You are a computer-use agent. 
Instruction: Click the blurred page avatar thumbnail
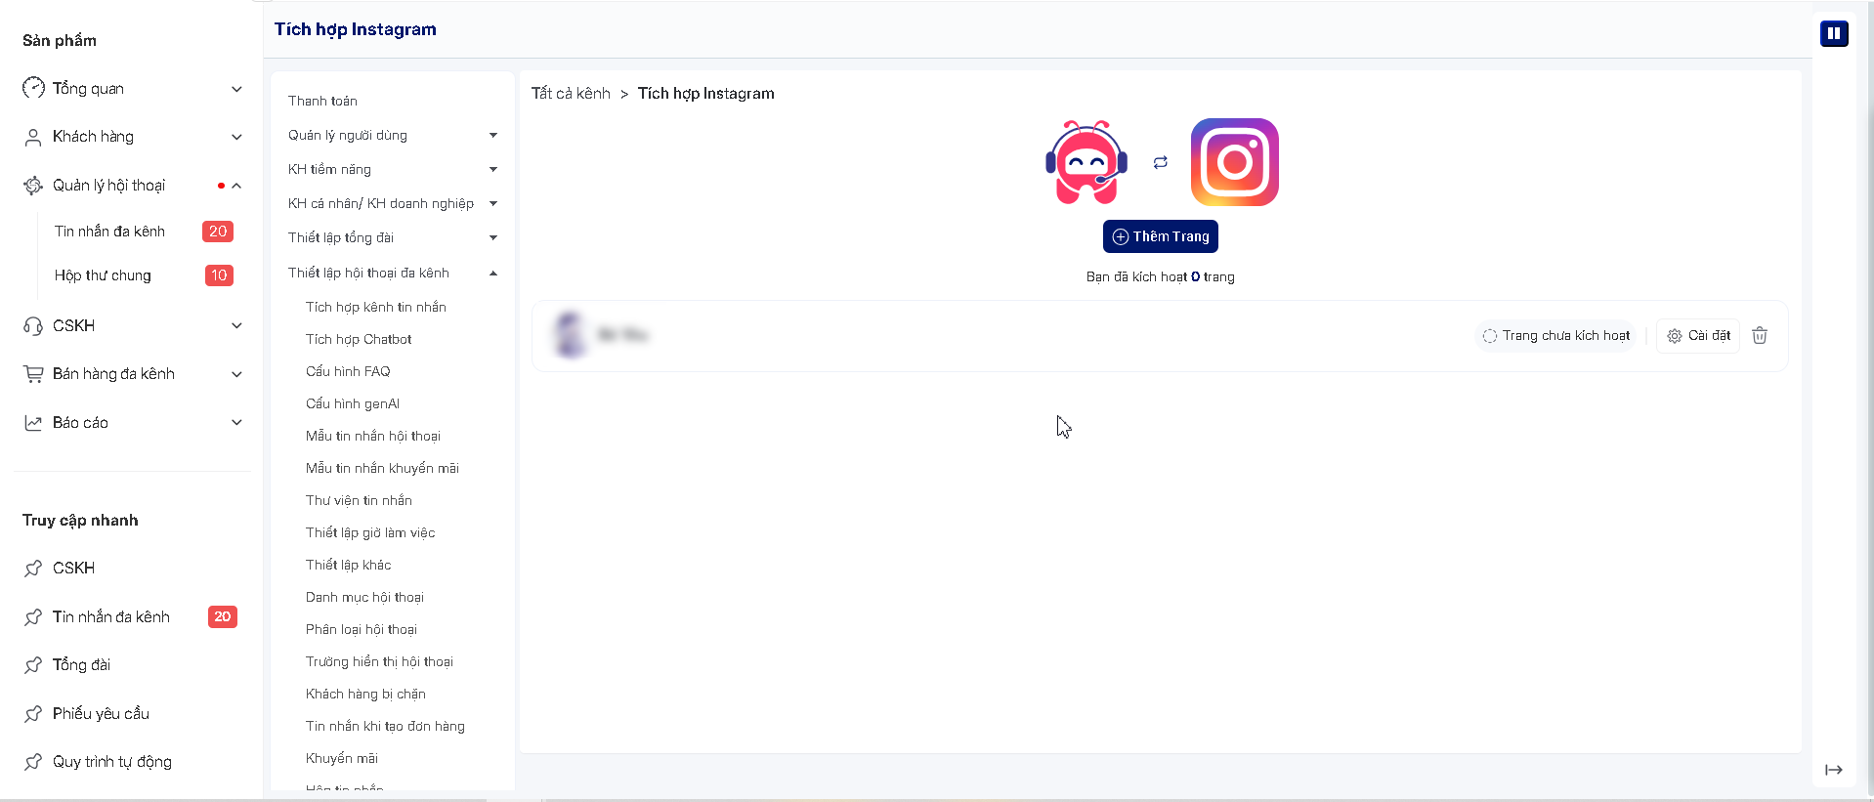tap(570, 335)
